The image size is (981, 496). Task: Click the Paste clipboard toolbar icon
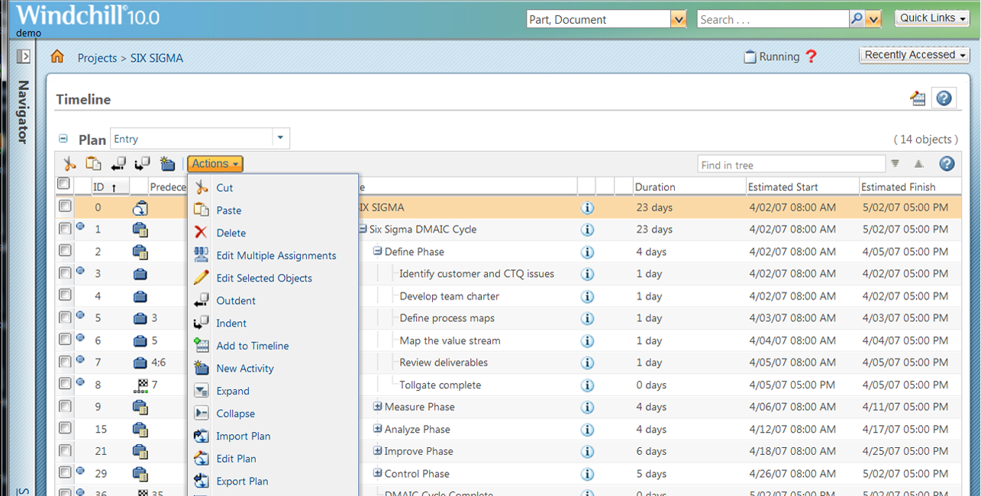(93, 164)
